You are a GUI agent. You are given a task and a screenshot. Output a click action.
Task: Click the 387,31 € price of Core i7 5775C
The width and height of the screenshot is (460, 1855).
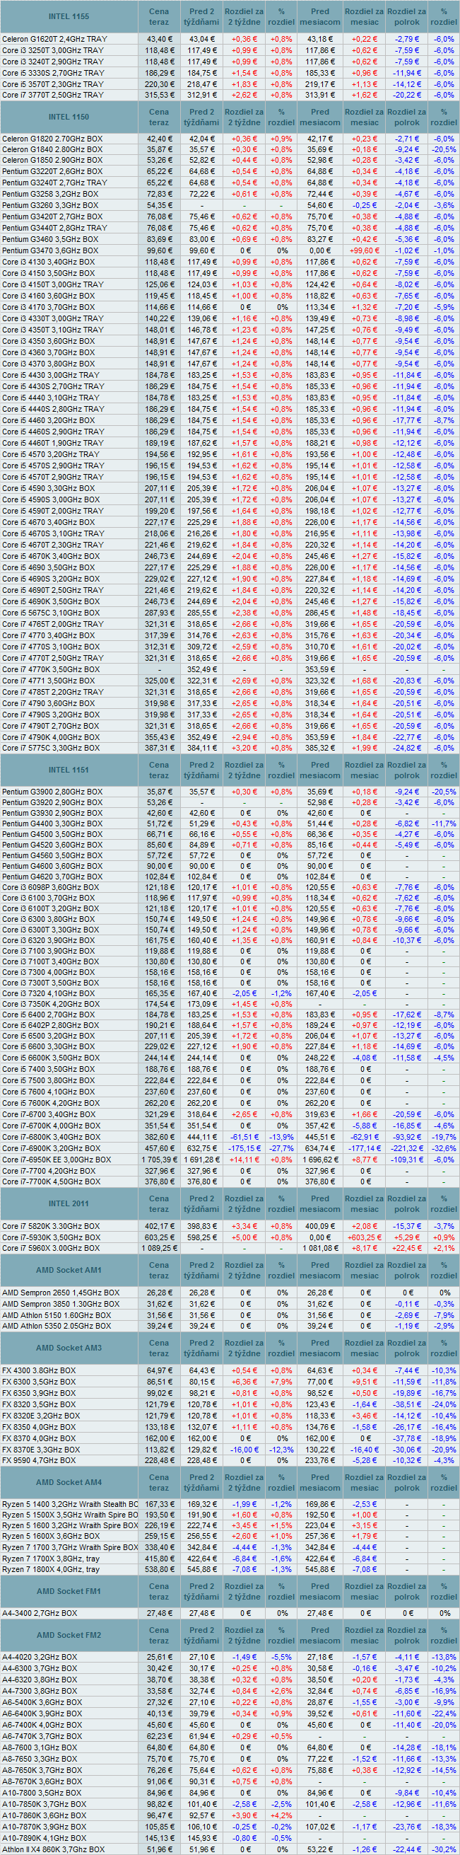click(159, 749)
